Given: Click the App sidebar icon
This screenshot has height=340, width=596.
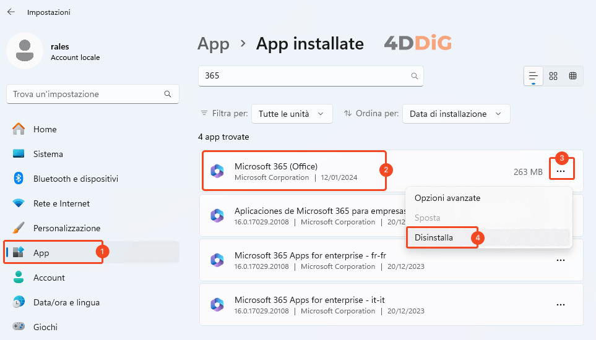Looking at the screenshot, I should [19, 252].
